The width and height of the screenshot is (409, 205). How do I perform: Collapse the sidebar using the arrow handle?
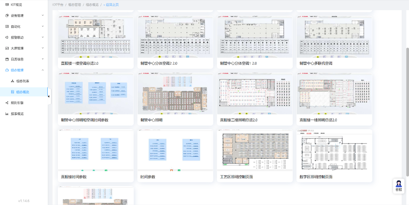coord(49,96)
